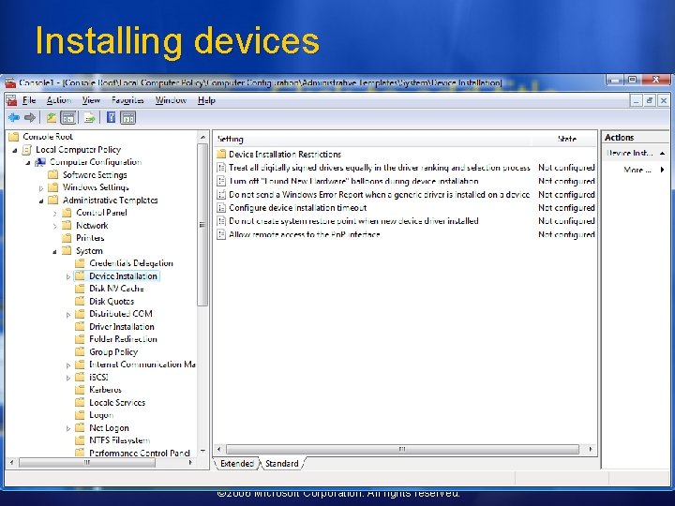Screen dimensions: 675x506
Task: Click the policy icon for Allow remote access to PnP
Action: [221, 234]
